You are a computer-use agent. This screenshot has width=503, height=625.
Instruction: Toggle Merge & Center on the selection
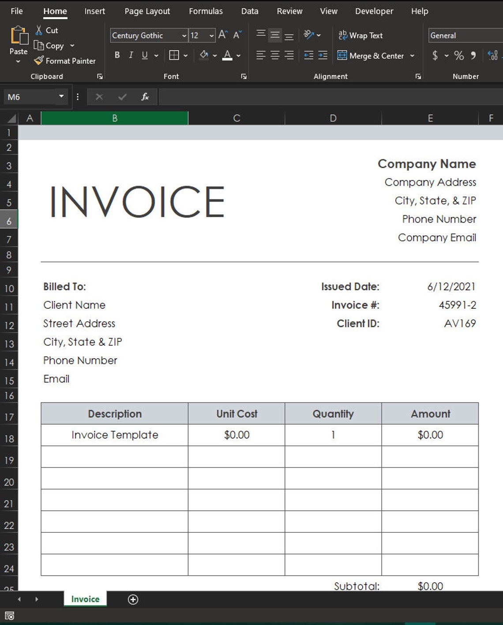click(372, 56)
